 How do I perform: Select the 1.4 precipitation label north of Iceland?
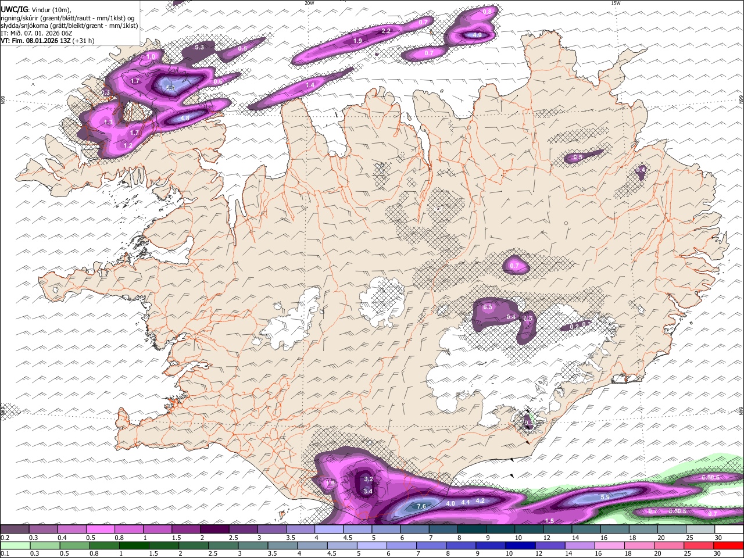tap(310, 85)
